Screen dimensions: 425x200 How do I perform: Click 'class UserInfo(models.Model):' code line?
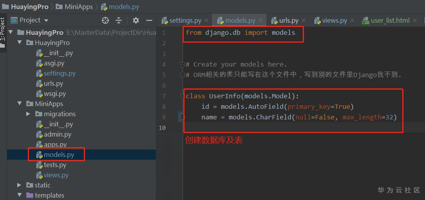click(242, 96)
